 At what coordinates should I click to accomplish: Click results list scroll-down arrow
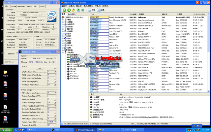(208, 91)
